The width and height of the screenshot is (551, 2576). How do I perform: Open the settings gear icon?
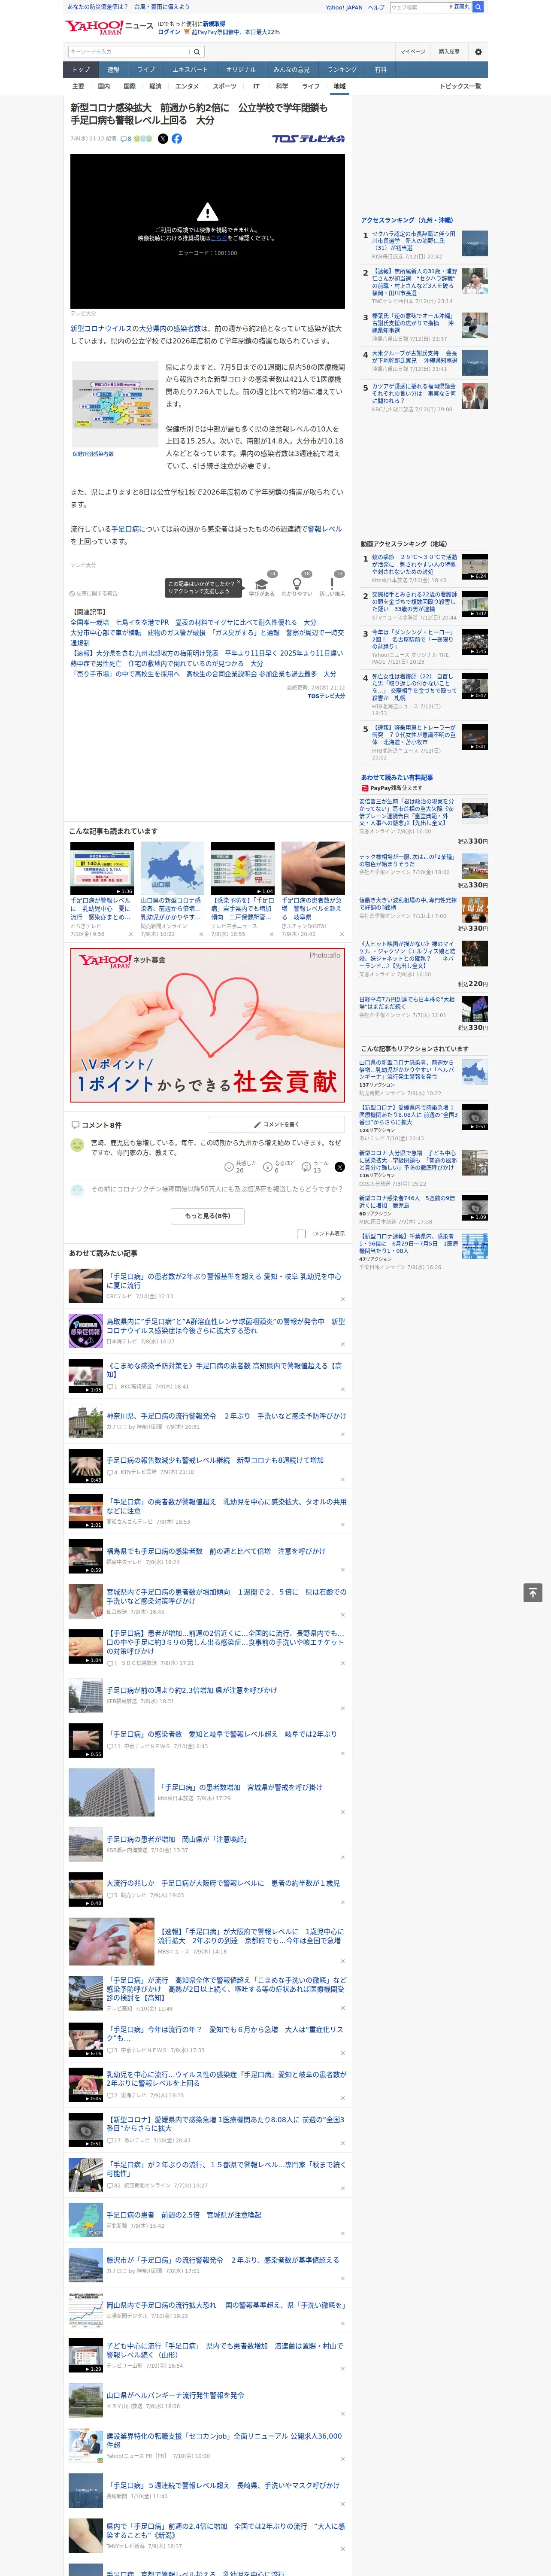pyautogui.click(x=478, y=52)
